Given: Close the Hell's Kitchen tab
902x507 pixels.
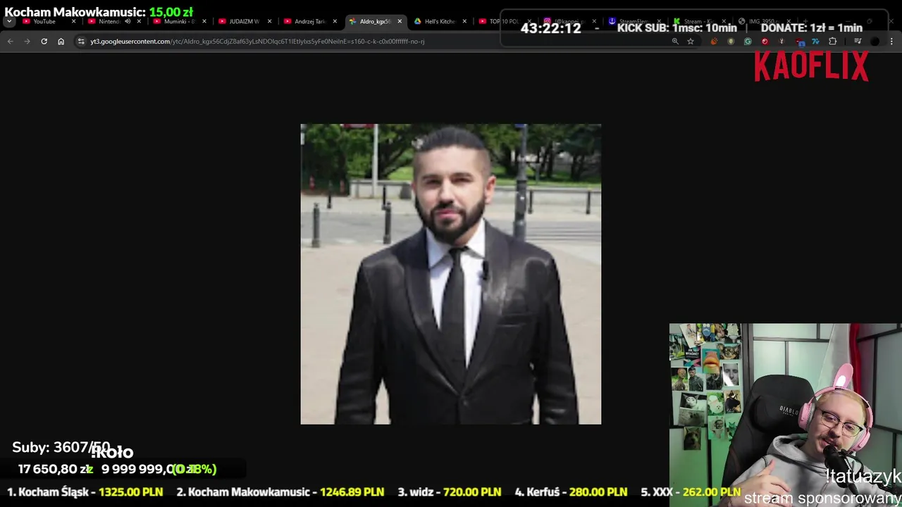Looking at the screenshot, I should [x=464, y=21].
